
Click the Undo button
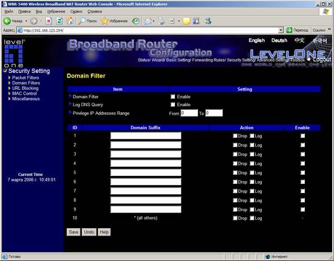[x=89, y=232]
